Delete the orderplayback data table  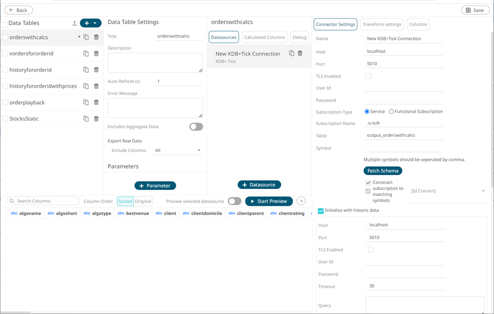click(96, 102)
